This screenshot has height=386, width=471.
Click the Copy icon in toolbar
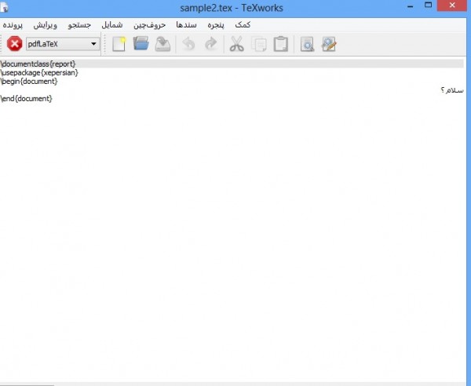point(258,44)
